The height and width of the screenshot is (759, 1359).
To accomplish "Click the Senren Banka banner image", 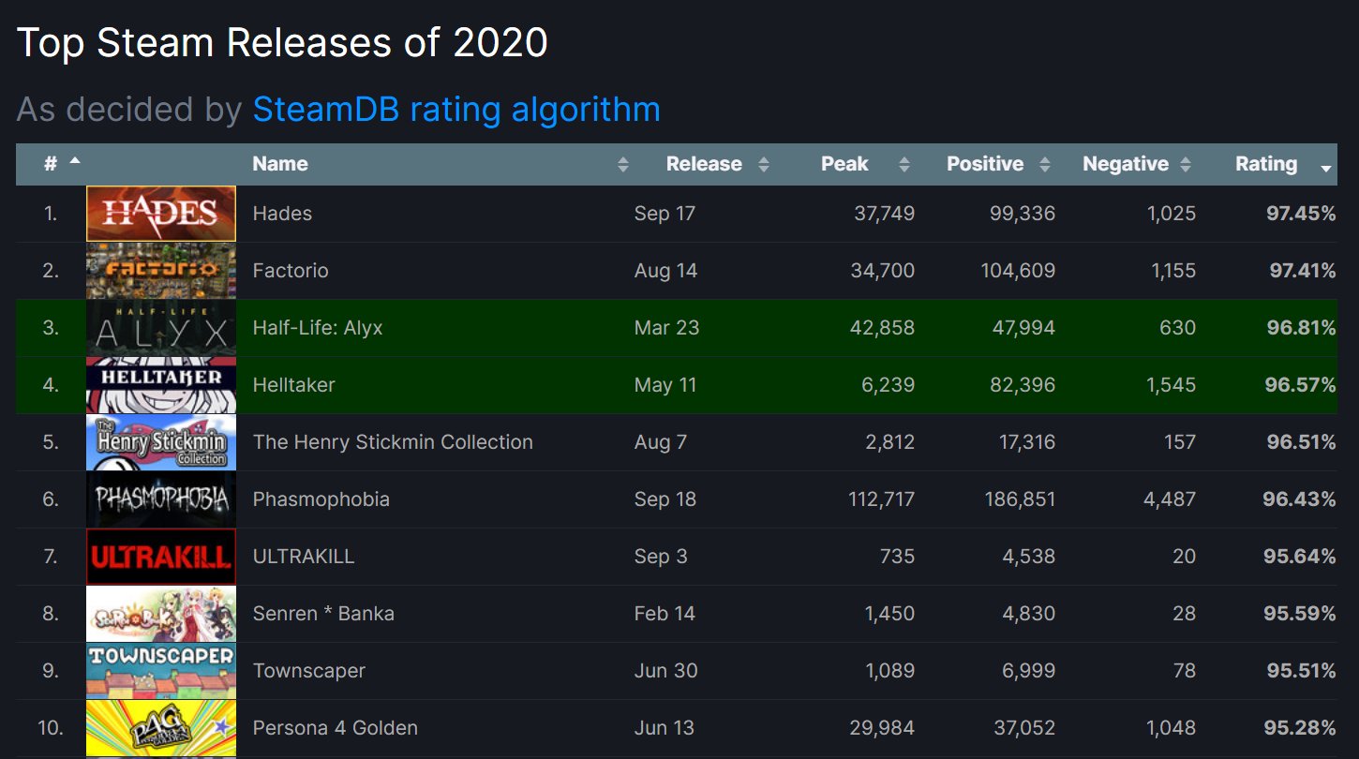I will 161,614.
